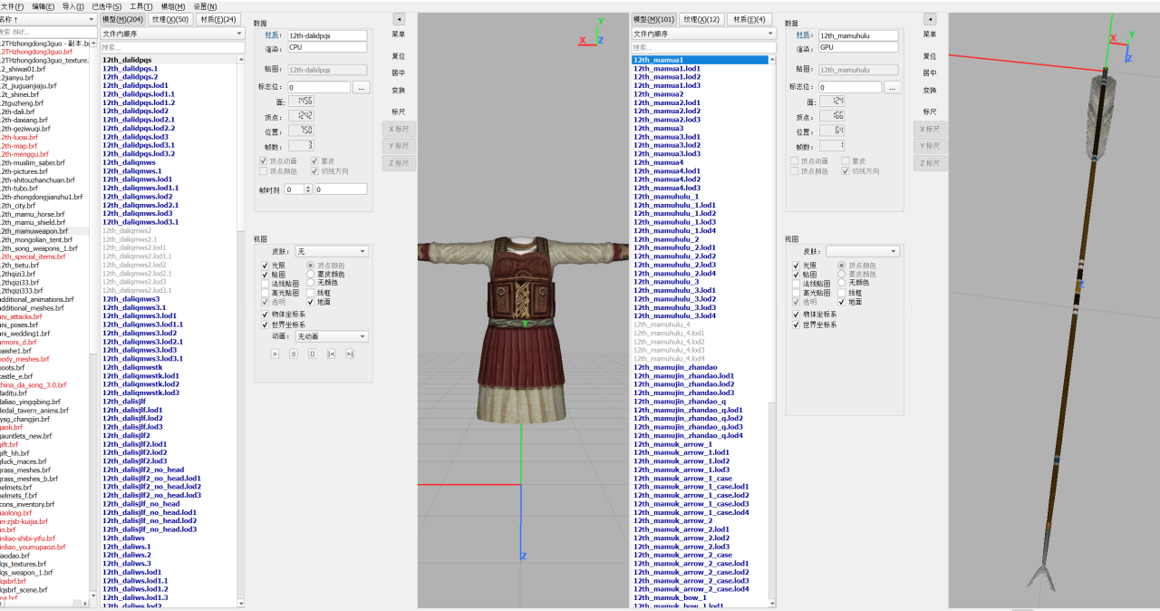This screenshot has width=1160, height=611.
Task: Expand the 无动画 animation dropdown
Action: (332, 336)
